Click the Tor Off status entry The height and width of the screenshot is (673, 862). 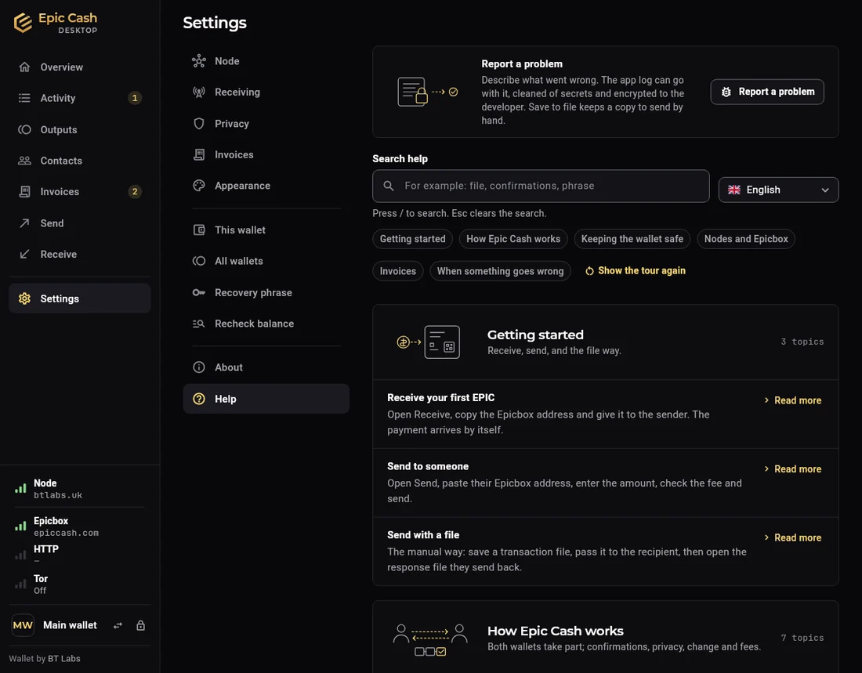click(x=80, y=584)
